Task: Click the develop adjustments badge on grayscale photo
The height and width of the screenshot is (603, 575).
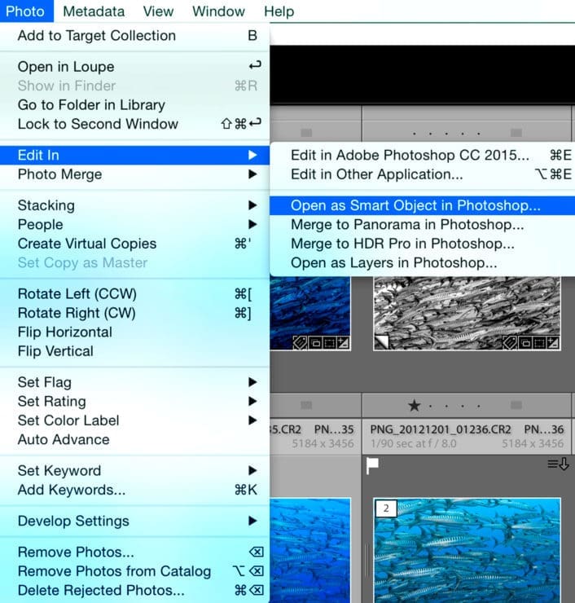Action: click(552, 342)
